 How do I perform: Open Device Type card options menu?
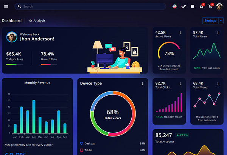tap(143, 84)
